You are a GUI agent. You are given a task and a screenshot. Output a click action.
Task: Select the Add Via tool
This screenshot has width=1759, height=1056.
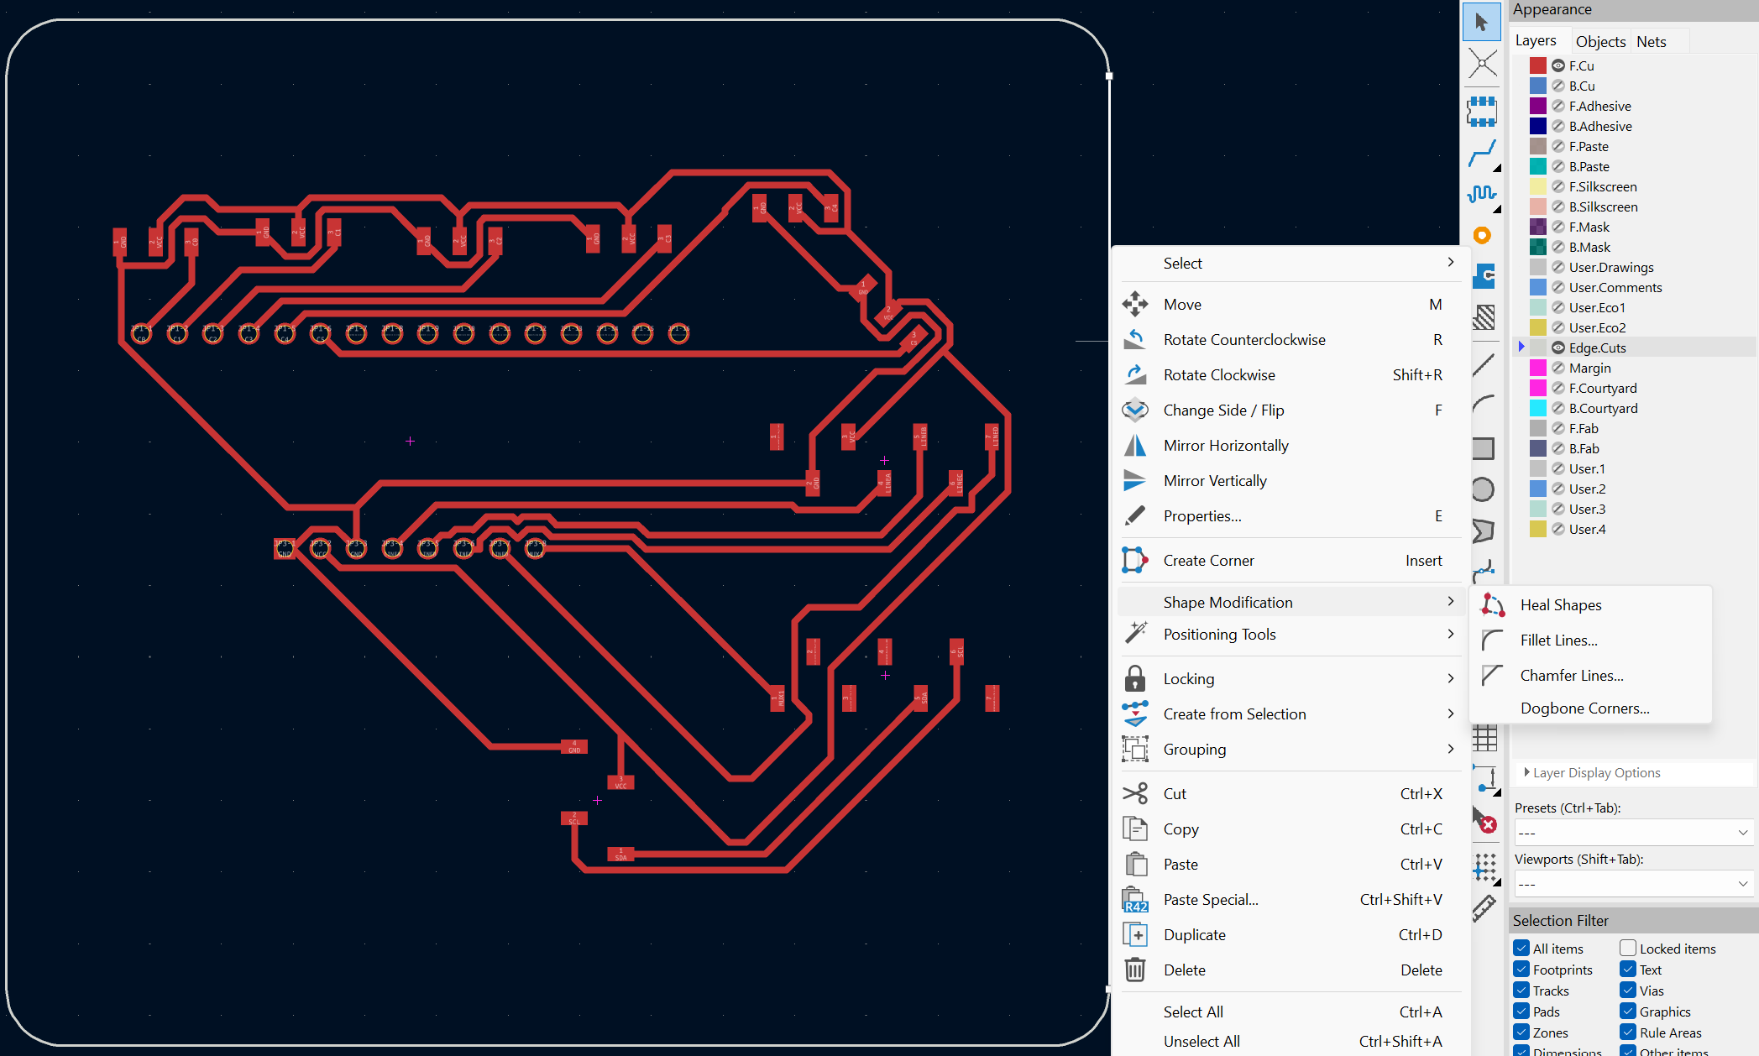1482,236
